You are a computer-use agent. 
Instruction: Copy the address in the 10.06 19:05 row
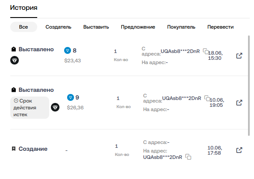point(207,98)
